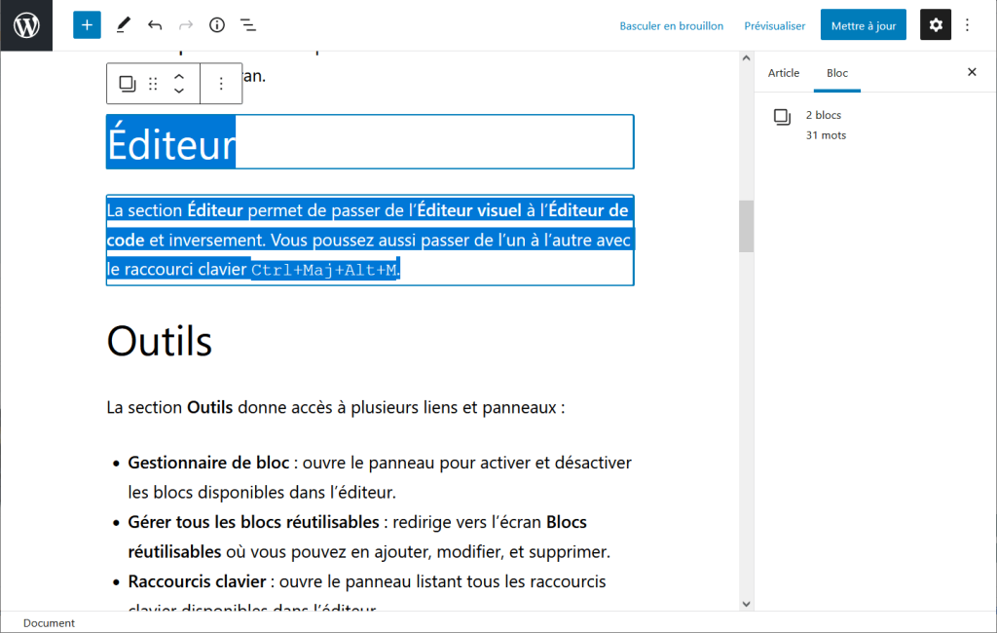Click the bold 'Éditeur visuel' text in paragraph
The height and width of the screenshot is (633, 997).
click(x=469, y=210)
